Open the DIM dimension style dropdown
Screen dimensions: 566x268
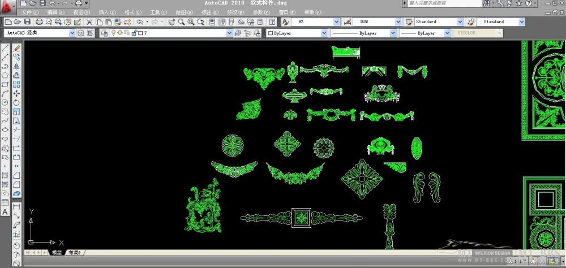click(x=397, y=22)
